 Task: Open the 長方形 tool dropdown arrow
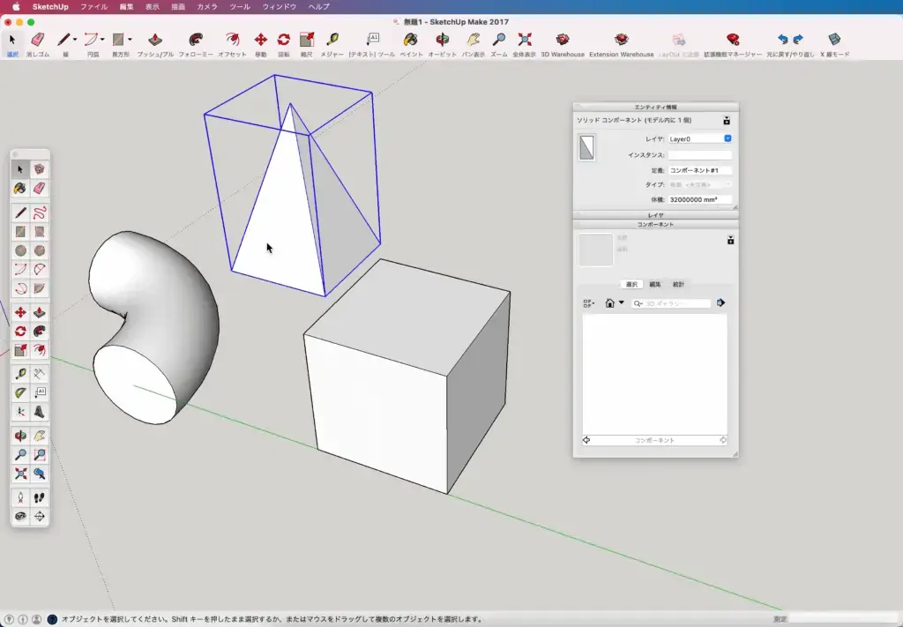coord(131,39)
